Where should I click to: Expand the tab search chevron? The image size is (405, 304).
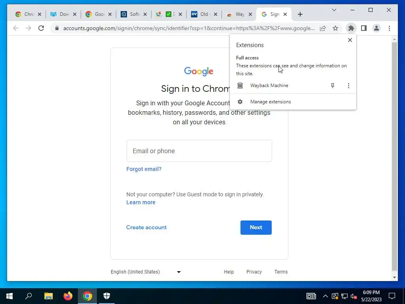(x=334, y=10)
